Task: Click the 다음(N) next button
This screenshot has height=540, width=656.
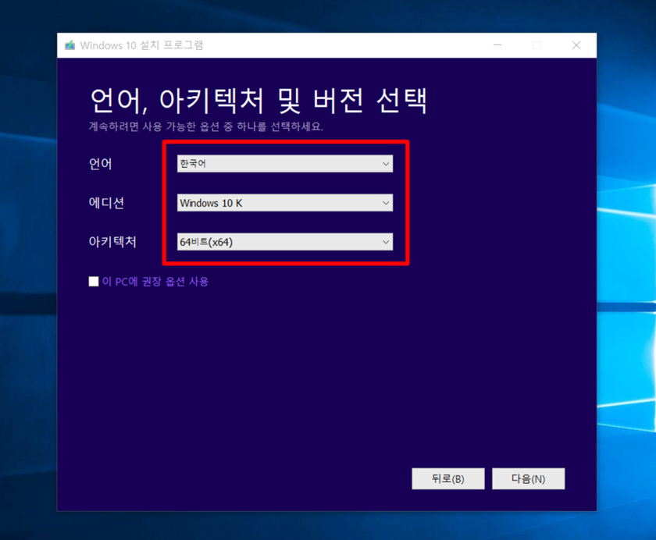Action: coord(529,478)
